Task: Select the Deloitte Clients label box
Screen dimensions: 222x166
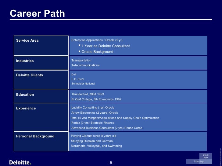Action: tap(41, 80)
